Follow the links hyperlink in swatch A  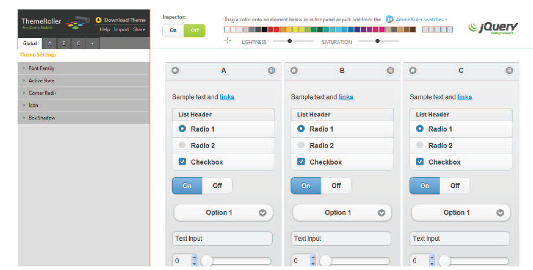pyautogui.click(x=227, y=97)
